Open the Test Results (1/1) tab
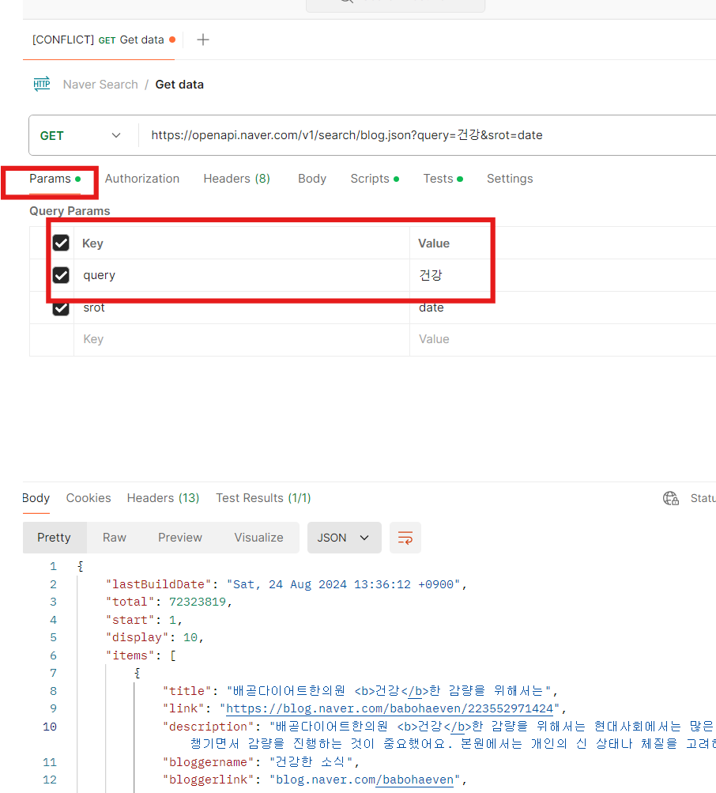Screen dimensions: 716x793 point(263,498)
